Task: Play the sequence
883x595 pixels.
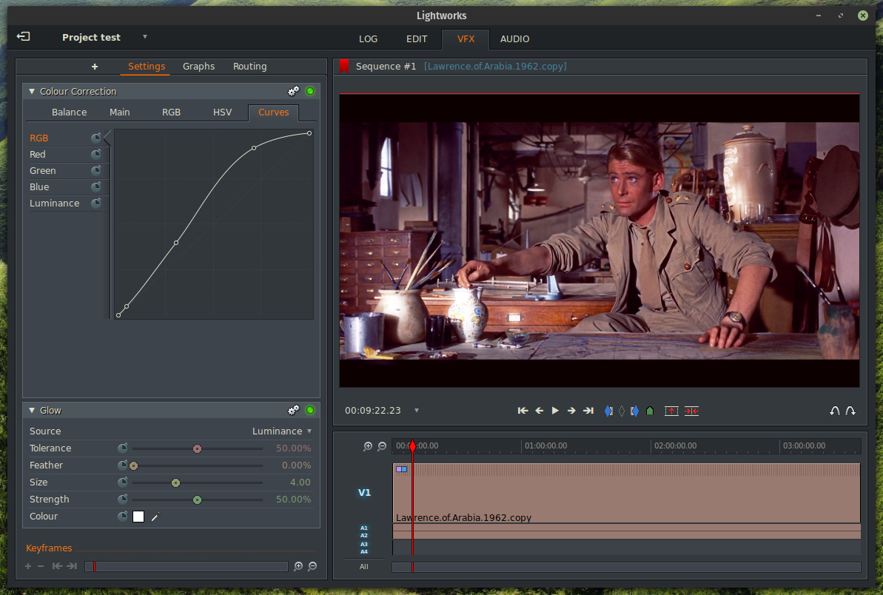Action: (x=555, y=411)
